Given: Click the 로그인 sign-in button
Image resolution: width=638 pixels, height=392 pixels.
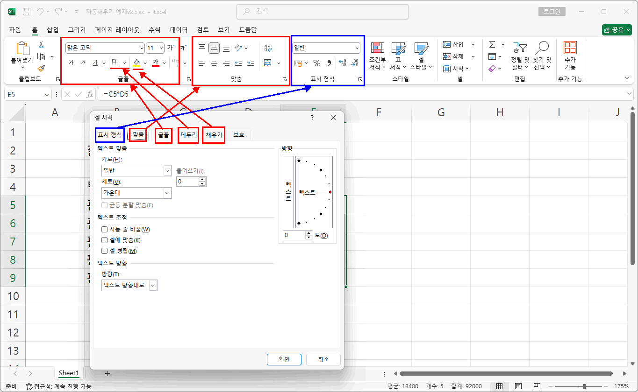Looking at the screenshot, I should pos(552,12).
